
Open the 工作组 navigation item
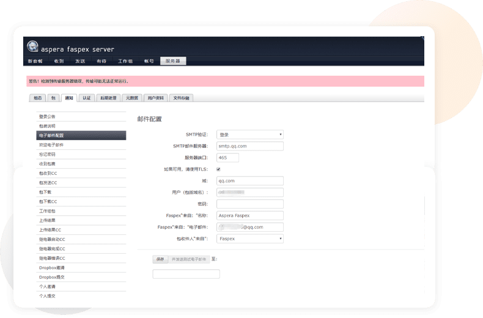tap(125, 61)
